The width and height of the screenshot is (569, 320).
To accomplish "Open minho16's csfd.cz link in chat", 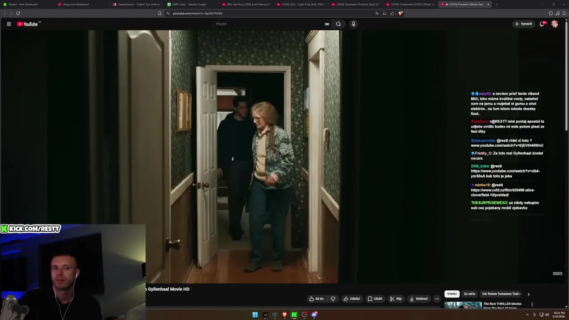I will [x=503, y=192].
